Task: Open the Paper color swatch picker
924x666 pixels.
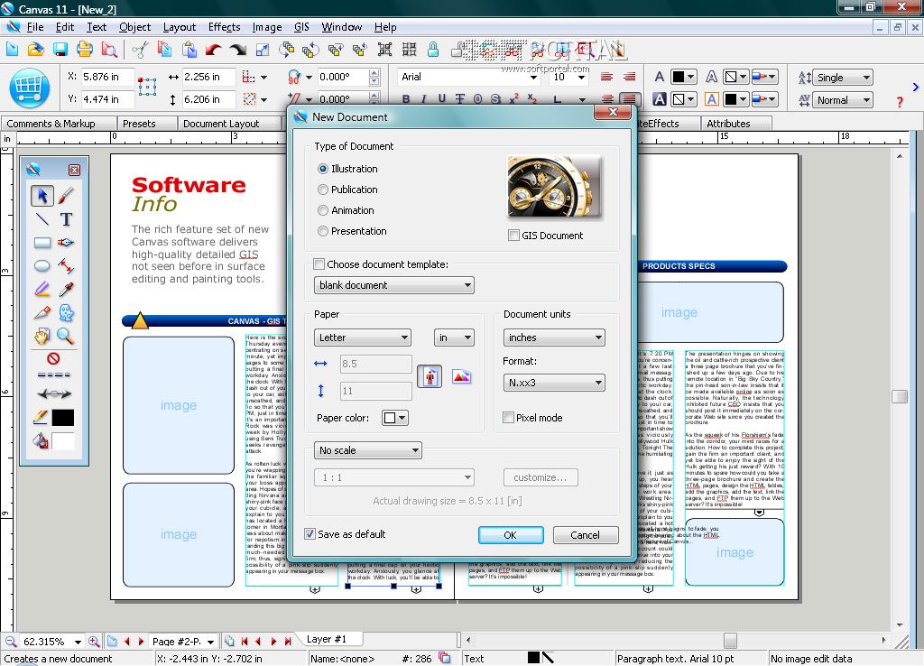Action: 395,418
